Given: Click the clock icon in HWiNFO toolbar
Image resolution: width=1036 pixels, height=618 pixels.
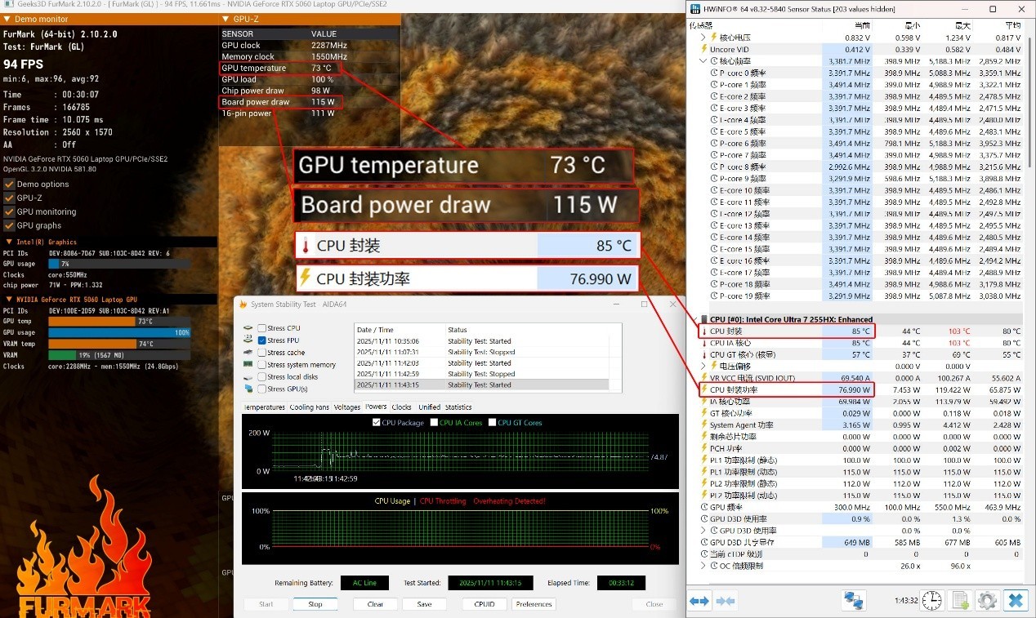Looking at the screenshot, I should 931,600.
